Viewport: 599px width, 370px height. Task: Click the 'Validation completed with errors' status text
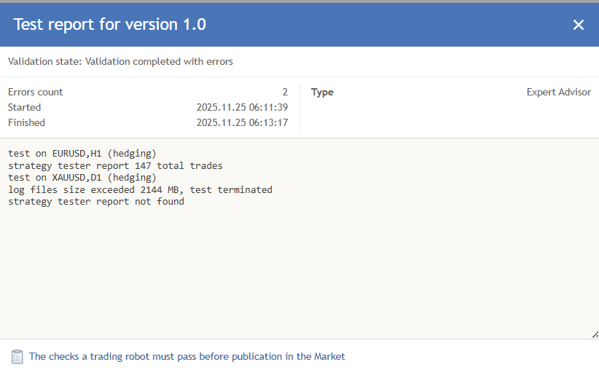point(159,62)
